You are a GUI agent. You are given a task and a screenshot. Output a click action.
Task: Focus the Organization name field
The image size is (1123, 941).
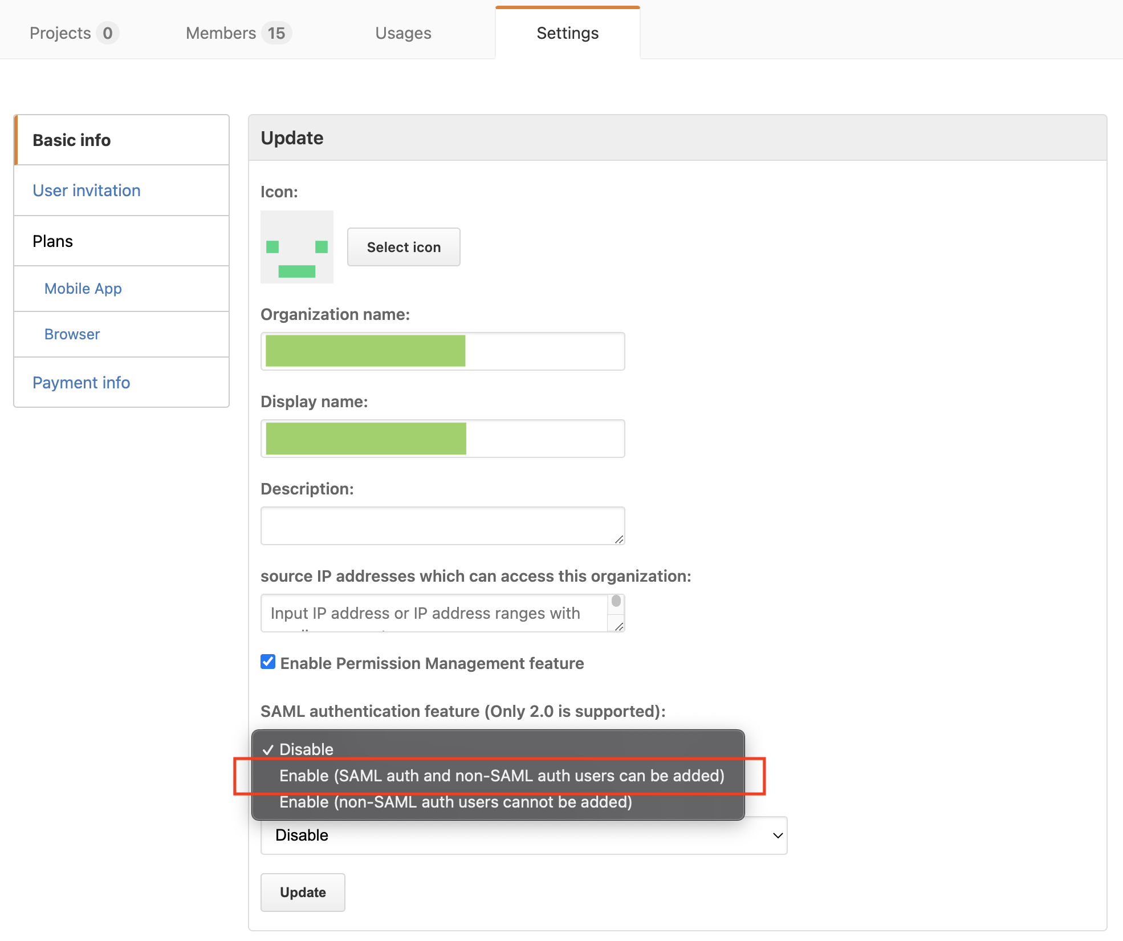click(x=442, y=351)
